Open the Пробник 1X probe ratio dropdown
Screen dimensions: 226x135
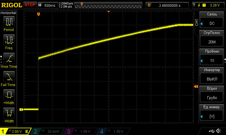212,57
